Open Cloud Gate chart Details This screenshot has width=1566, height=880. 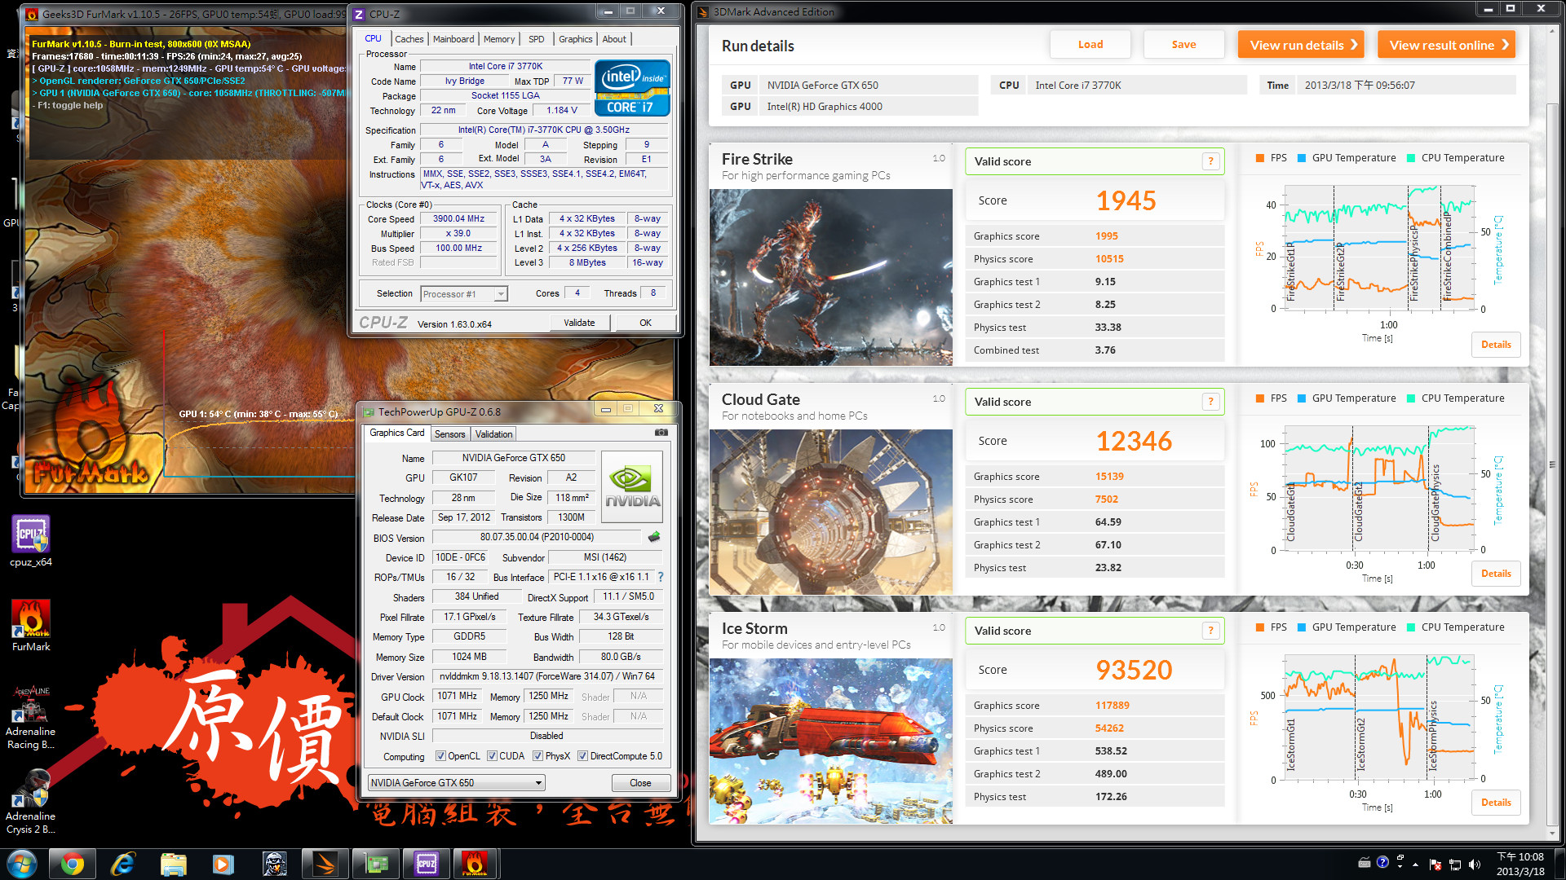1496,574
